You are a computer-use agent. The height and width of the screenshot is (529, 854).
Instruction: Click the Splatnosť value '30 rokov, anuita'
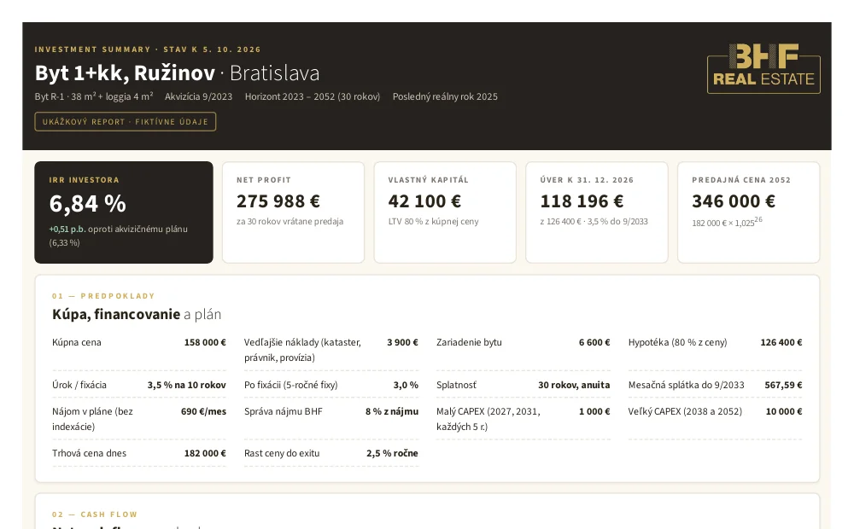pos(574,385)
